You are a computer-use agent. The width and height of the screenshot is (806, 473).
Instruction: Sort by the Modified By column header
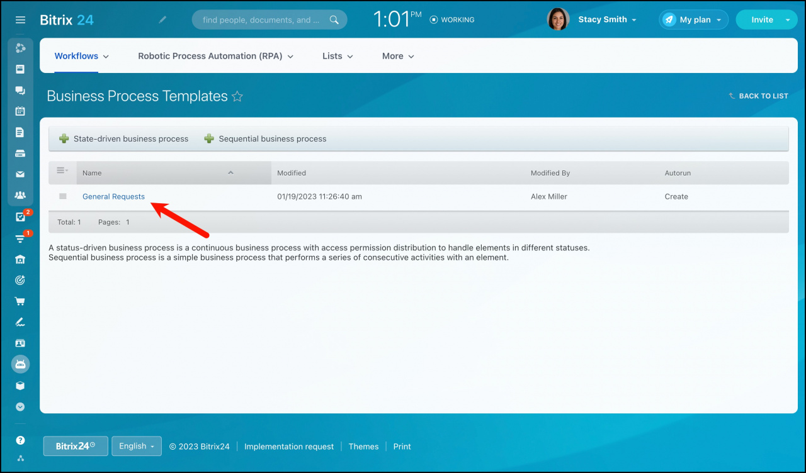pyautogui.click(x=592, y=173)
